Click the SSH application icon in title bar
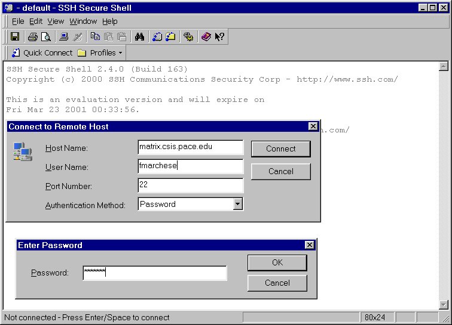The width and height of the screenshot is (452, 325). pos(8,8)
